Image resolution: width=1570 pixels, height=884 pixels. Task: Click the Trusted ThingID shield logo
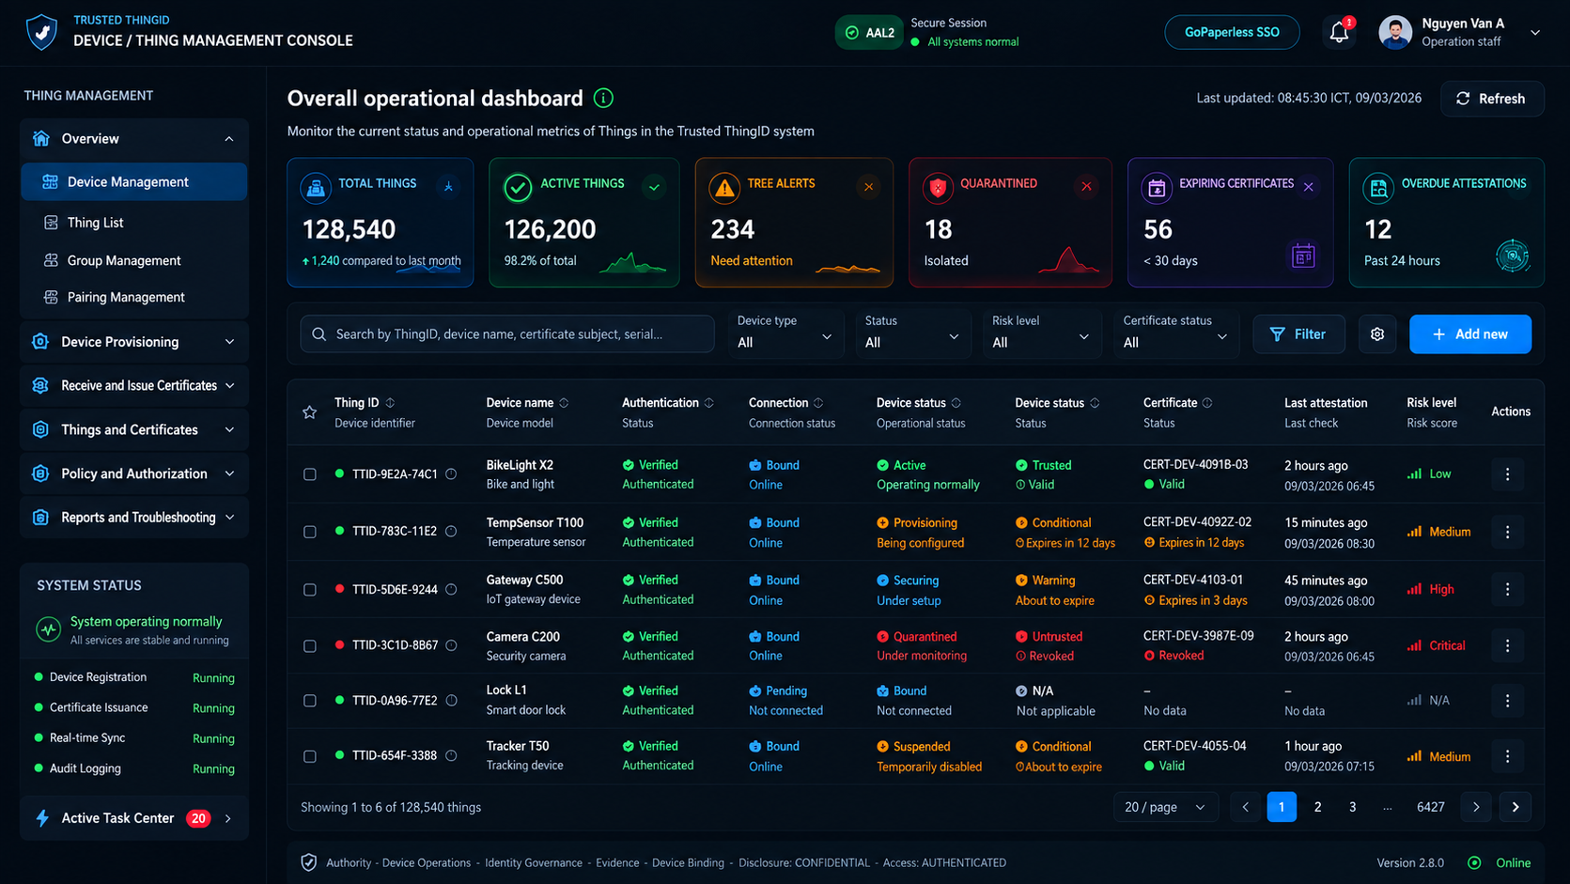(41, 32)
